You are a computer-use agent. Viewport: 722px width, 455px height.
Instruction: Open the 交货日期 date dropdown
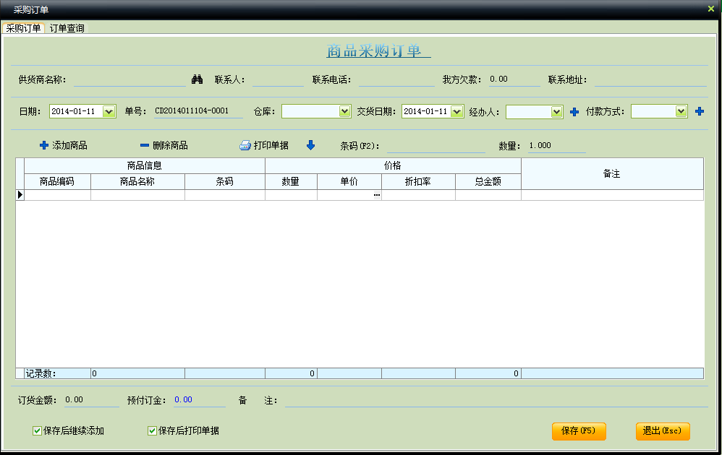[456, 112]
